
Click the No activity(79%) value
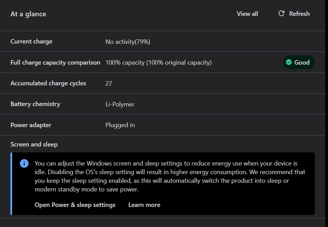pyautogui.click(x=128, y=42)
